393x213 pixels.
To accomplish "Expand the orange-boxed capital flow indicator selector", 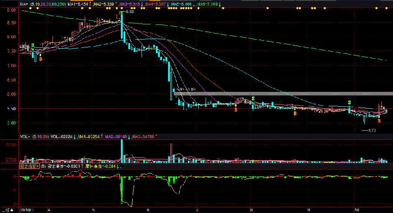I will tap(29, 166).
